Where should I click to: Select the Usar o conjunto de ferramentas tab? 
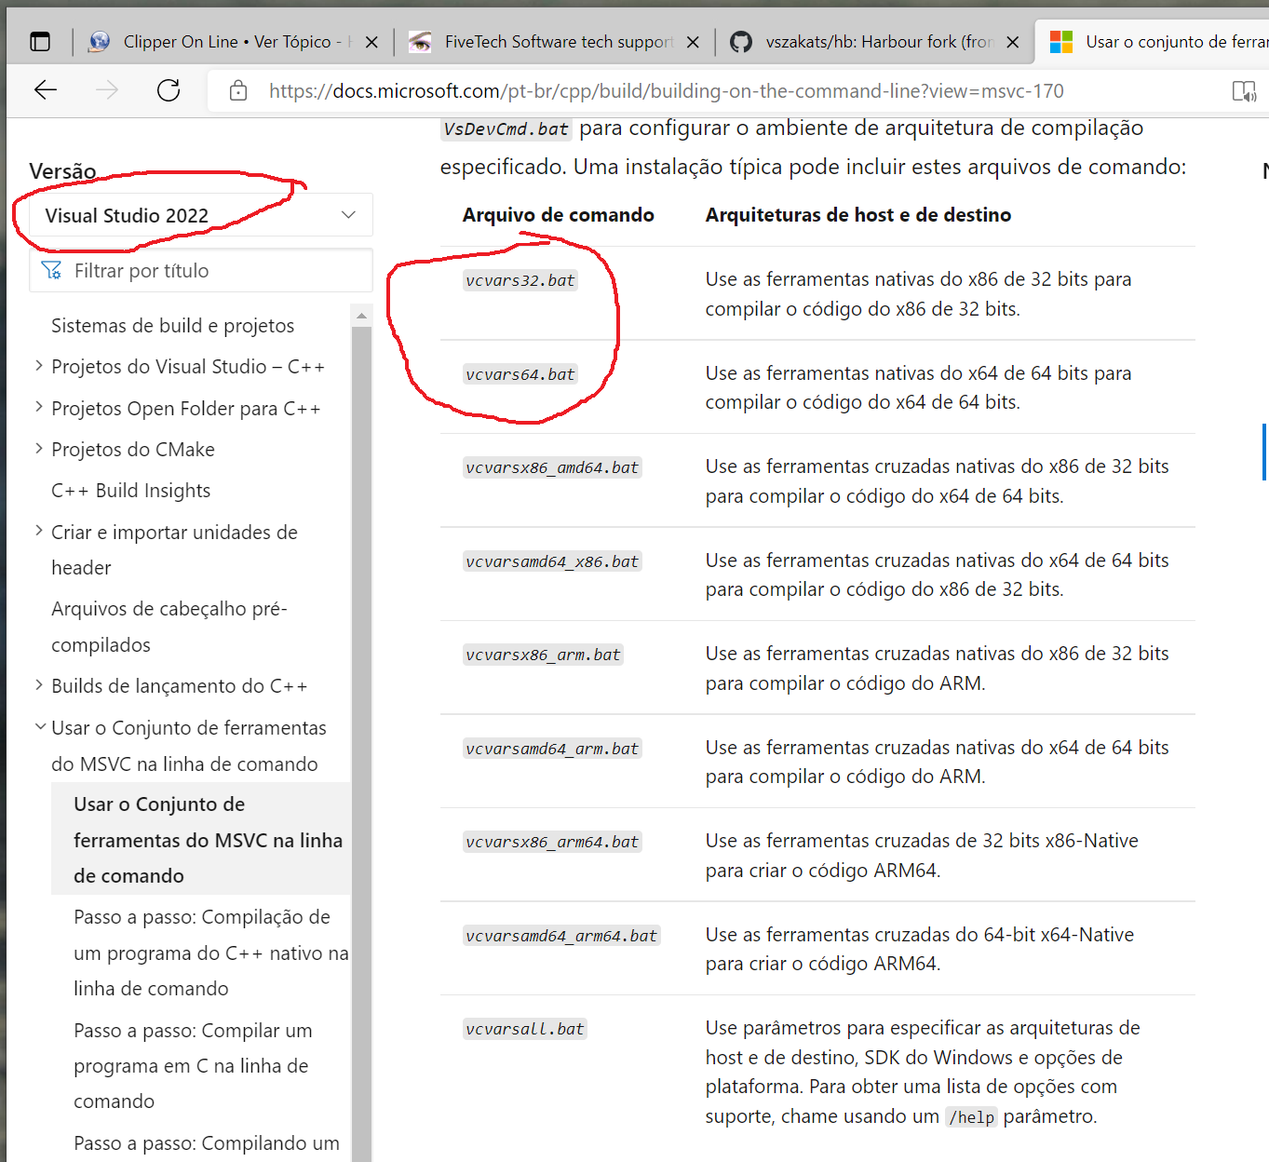pyautogui.click(x=1154, y=42)
